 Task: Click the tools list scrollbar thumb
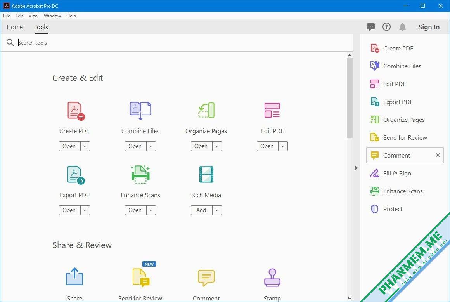click(x=350, y=98)
